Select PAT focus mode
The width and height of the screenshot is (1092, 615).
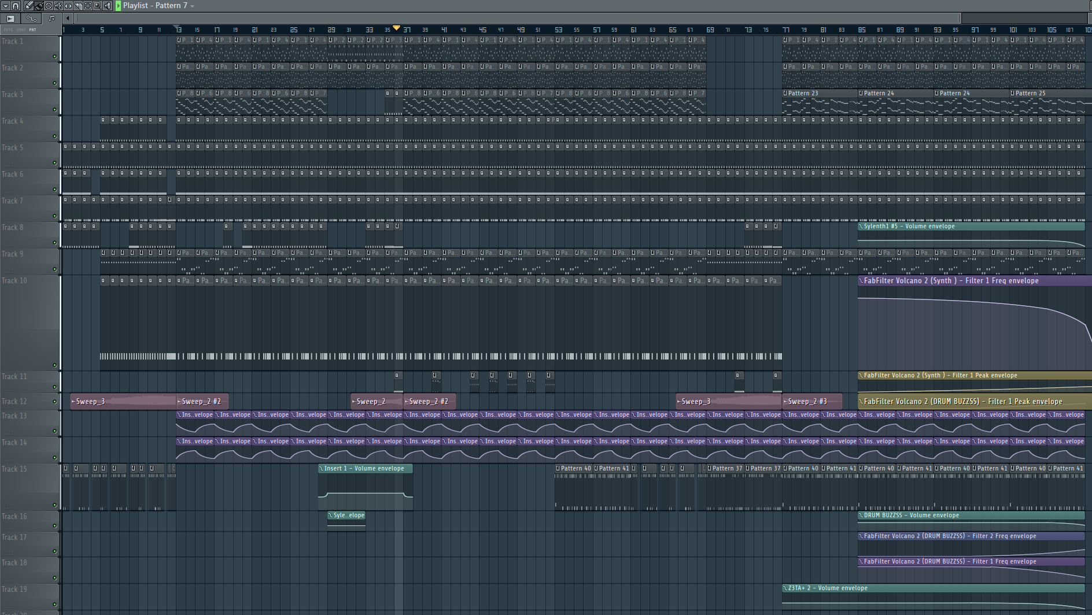32,29
